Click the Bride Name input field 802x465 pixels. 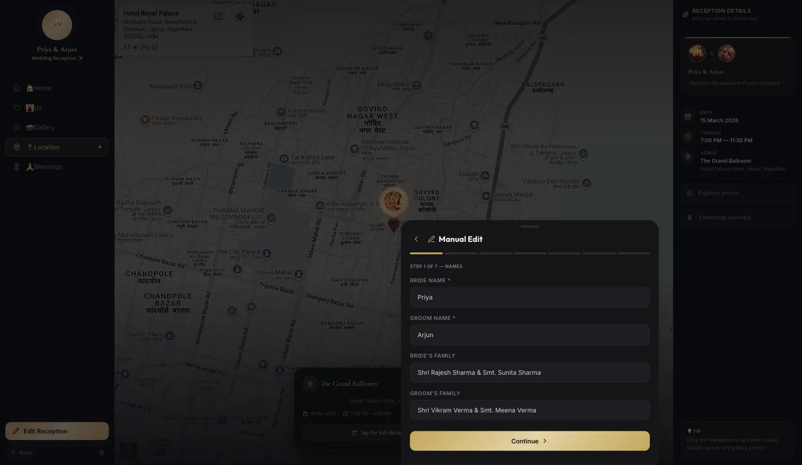click(530, 297)
